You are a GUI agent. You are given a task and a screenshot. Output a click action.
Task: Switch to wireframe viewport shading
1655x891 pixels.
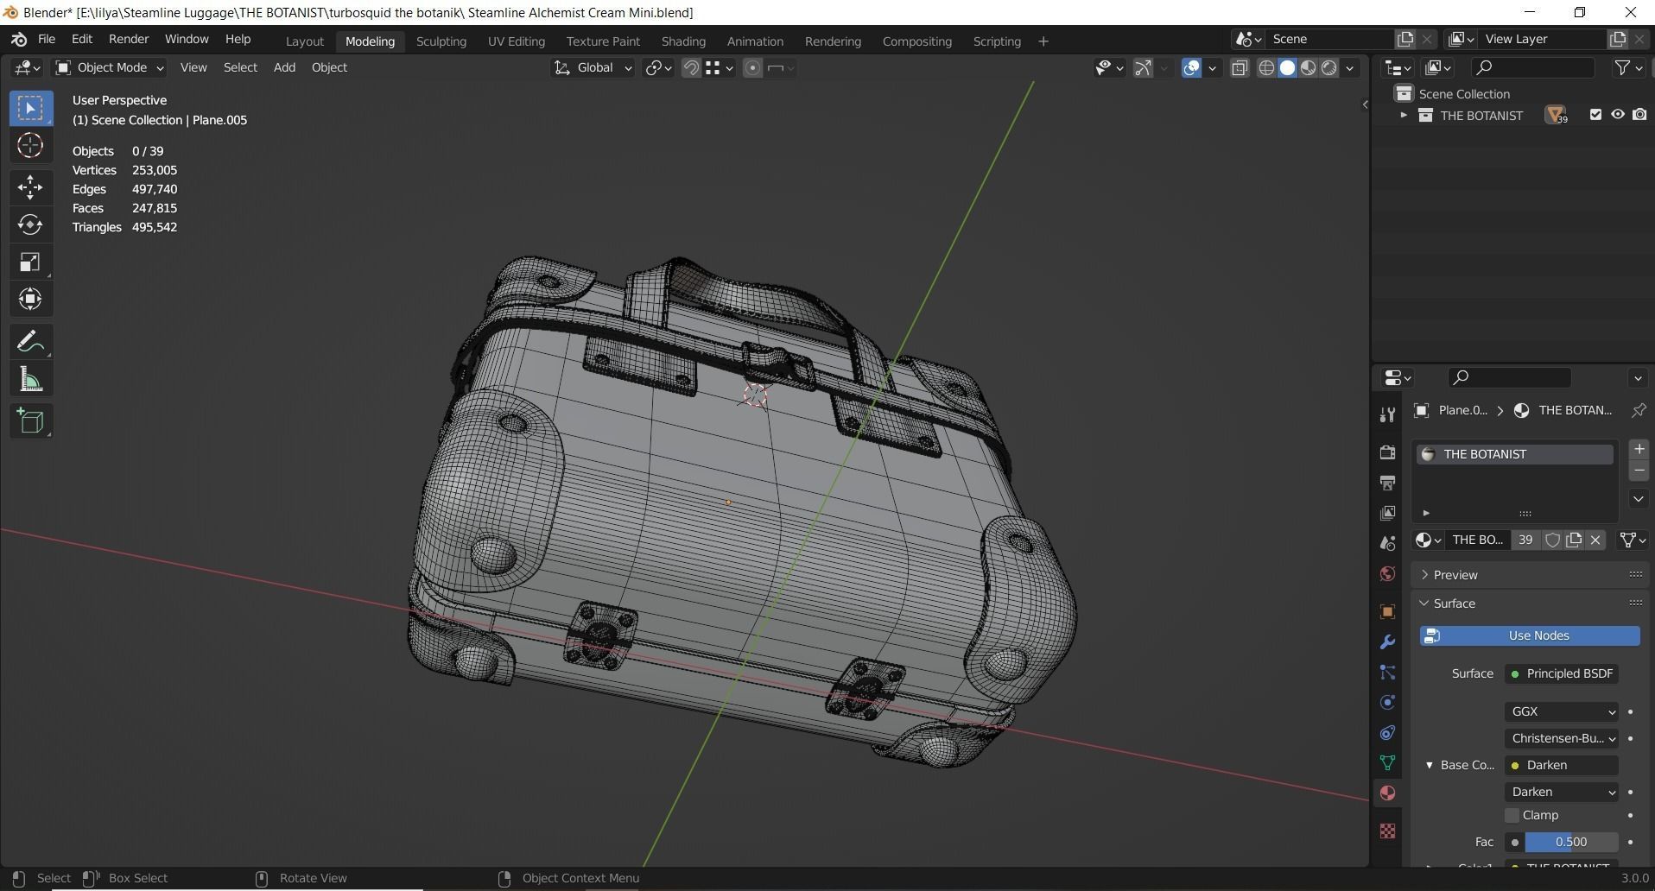click(x=1266, y=68)
